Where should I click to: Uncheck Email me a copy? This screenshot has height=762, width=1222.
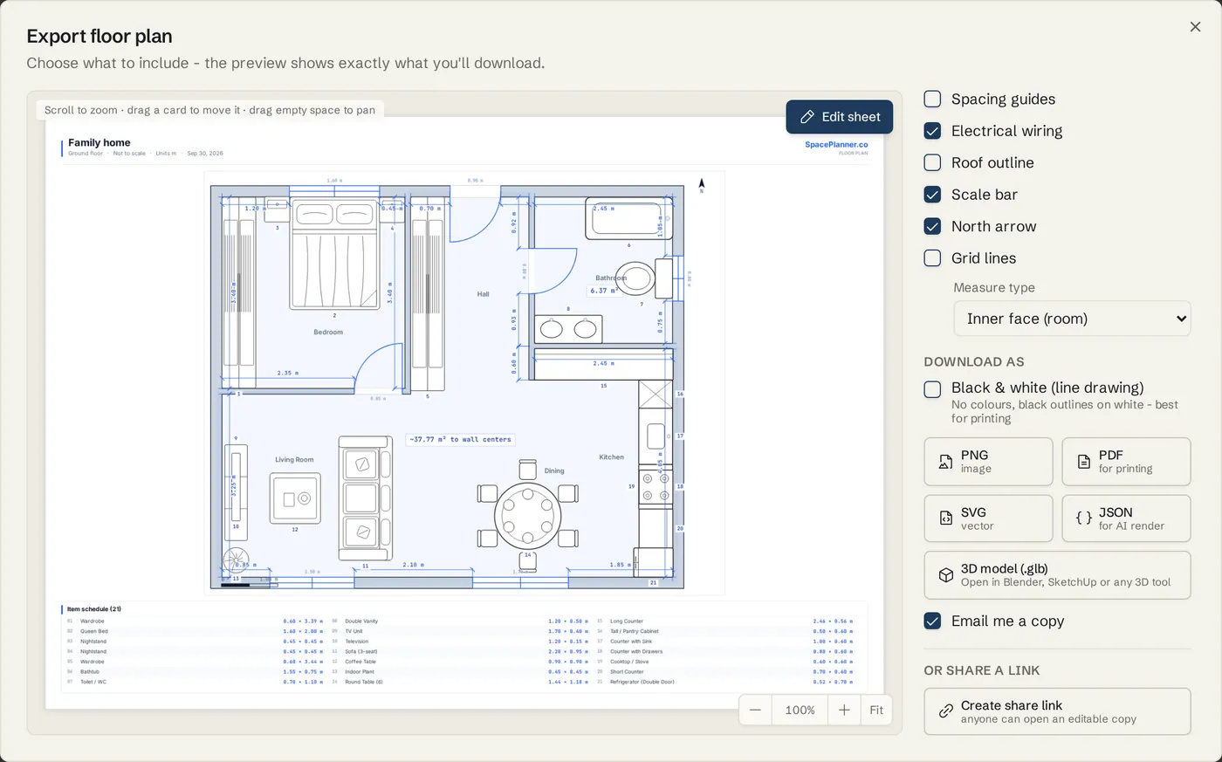[x=932, y=621]
